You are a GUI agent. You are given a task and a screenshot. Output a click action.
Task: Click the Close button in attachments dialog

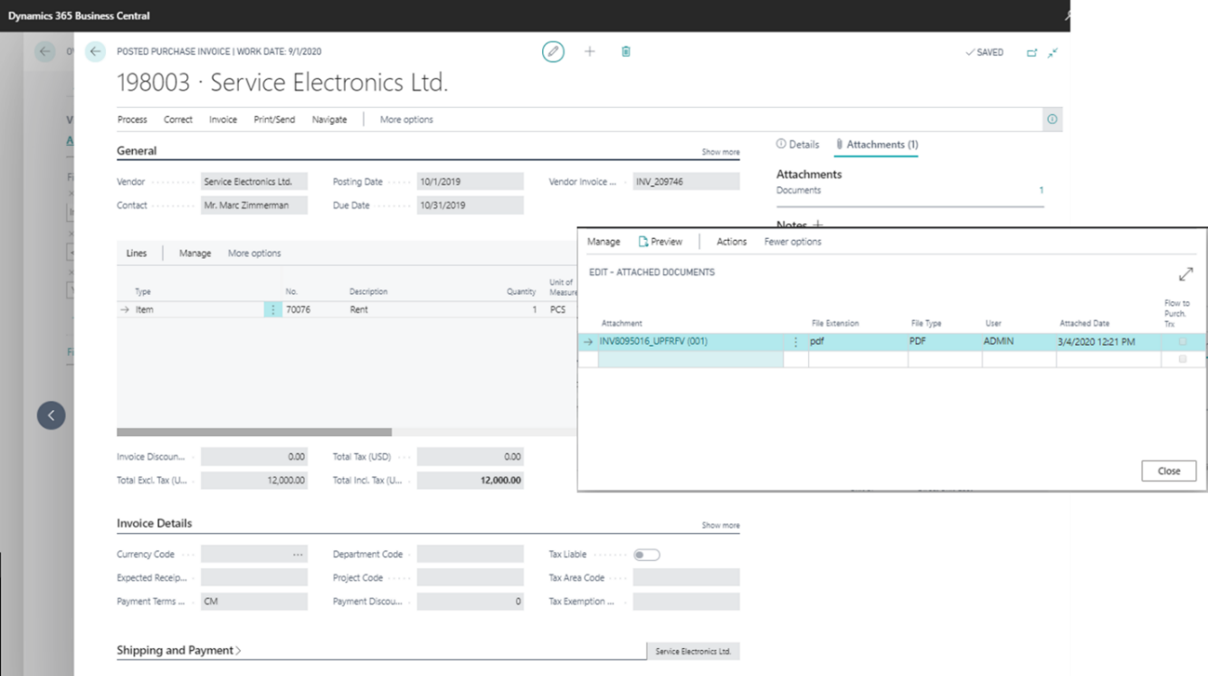pos(1168,471)
